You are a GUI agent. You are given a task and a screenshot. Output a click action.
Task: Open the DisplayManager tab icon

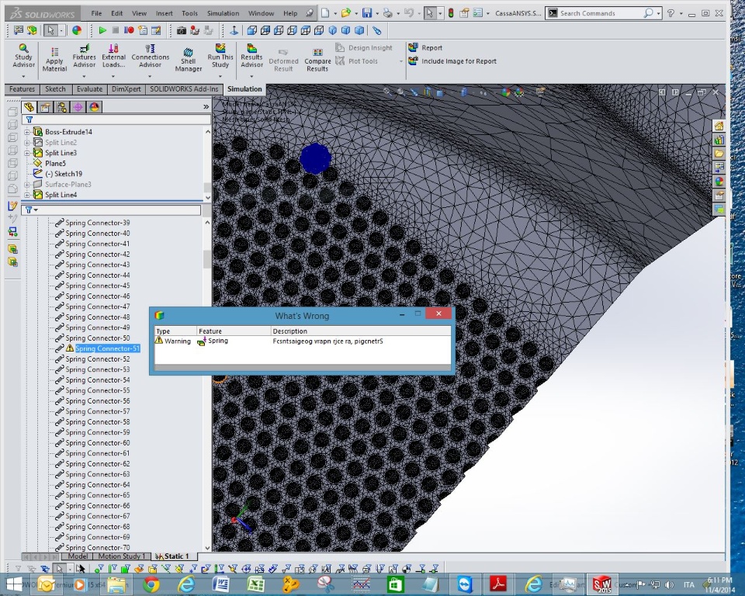[95, 107]
